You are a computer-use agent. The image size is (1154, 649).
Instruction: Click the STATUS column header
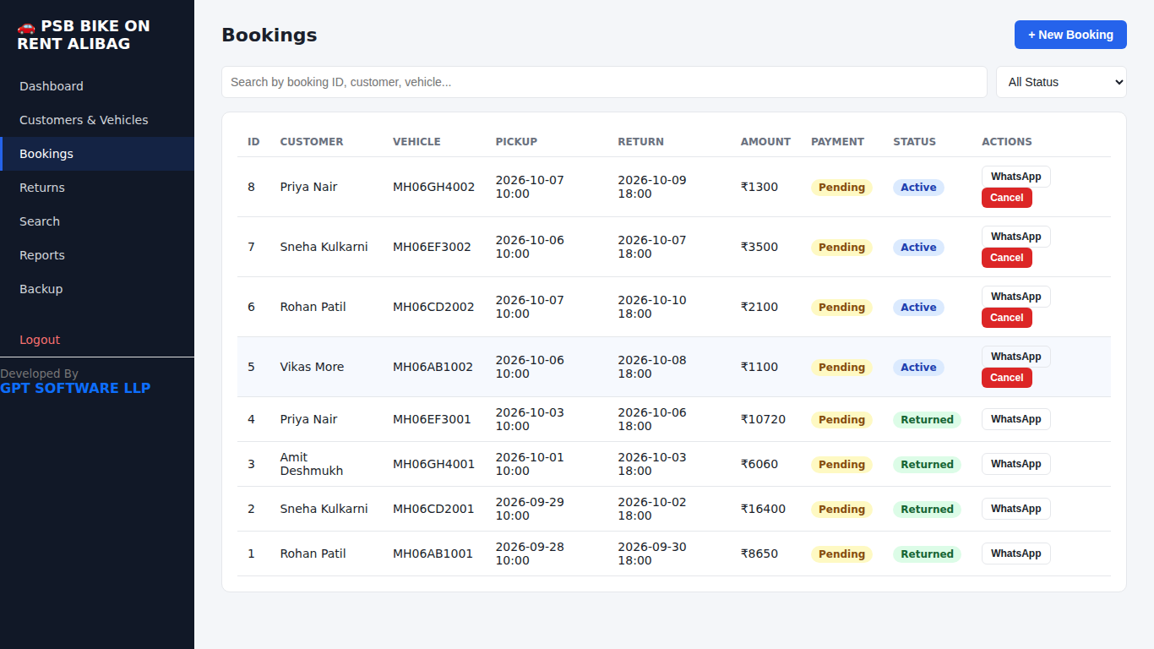914,142
